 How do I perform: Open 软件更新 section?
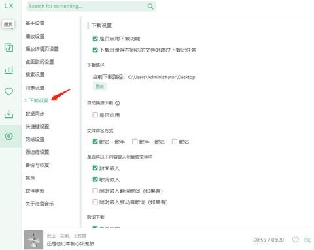pyautogui.click(x=35, y=191)
